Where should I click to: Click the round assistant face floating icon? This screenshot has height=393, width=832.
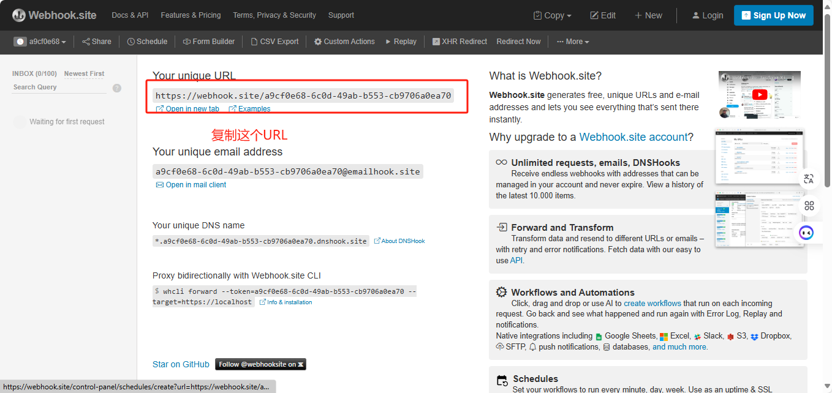807,233
